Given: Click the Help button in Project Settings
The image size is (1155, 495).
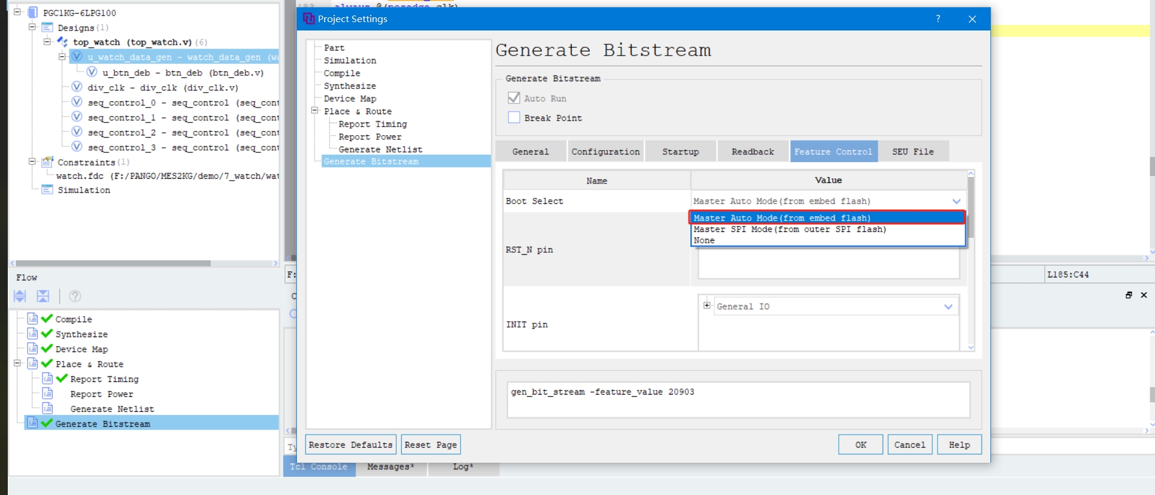Looking at the screenshot, I should (959, 445).
